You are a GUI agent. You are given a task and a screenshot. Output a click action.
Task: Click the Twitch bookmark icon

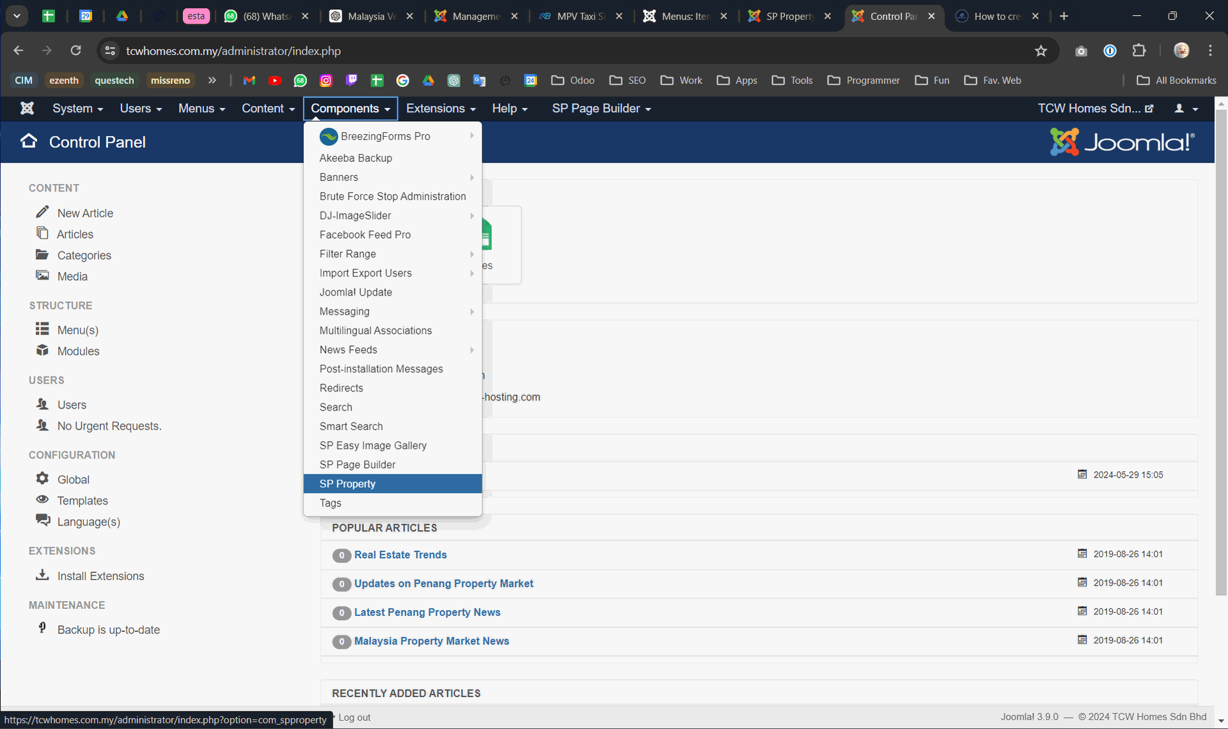(x=352, y=80)
